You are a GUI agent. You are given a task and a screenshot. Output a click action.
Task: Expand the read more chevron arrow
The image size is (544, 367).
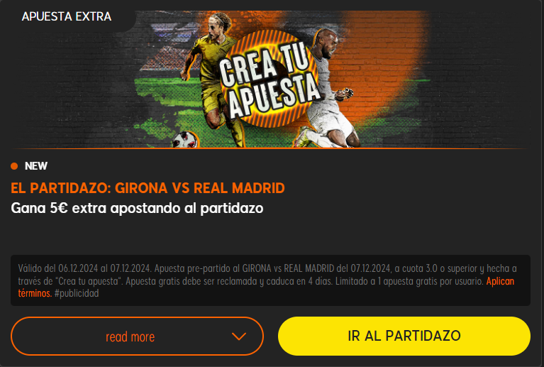click(x=239, y=336)
